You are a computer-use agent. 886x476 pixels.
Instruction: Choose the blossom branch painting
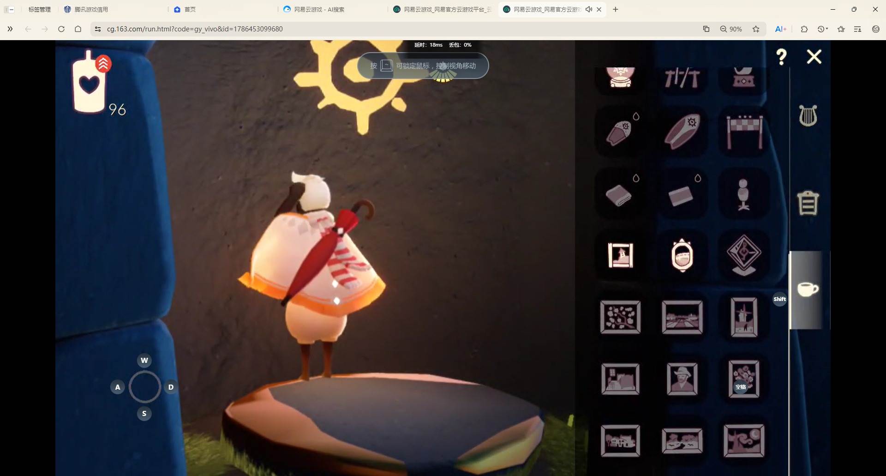click(621, 317)
